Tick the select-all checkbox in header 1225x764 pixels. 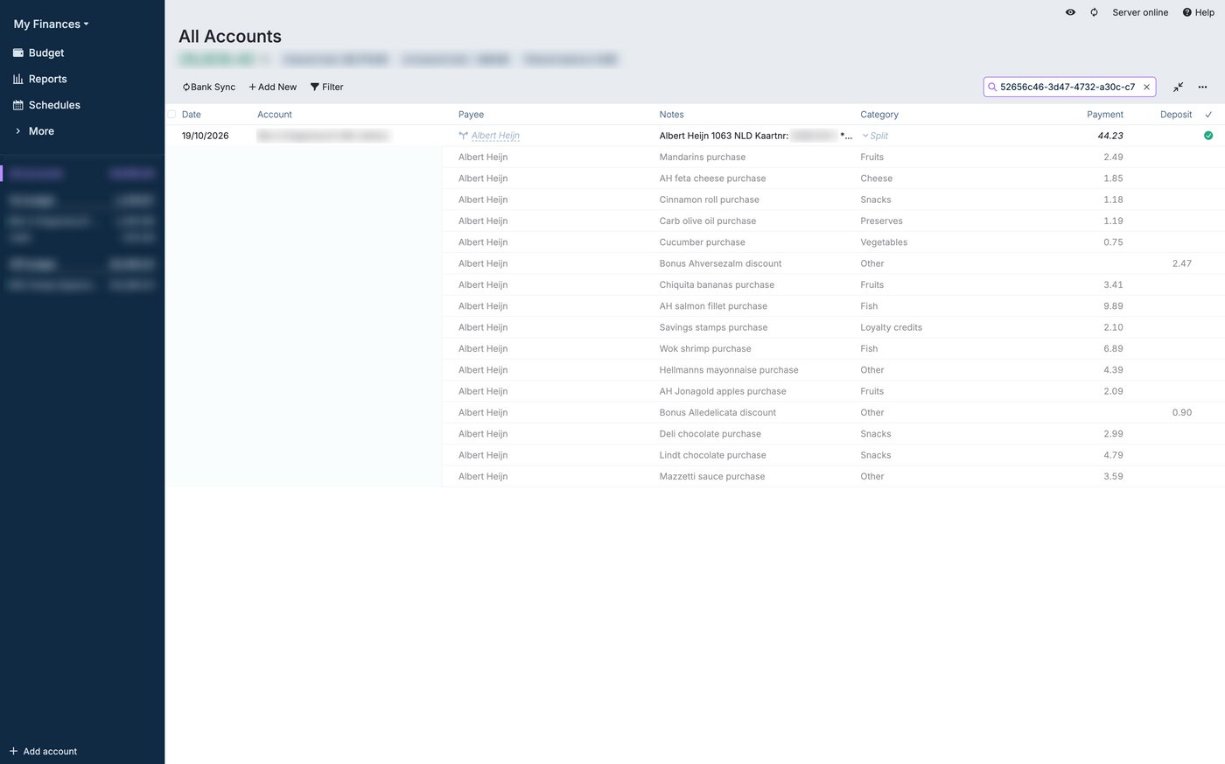click(171, 115)
